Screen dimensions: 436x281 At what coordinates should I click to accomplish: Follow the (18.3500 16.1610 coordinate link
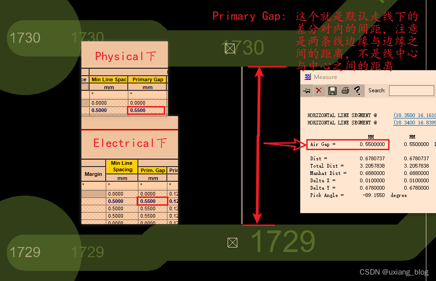point(414,115)
